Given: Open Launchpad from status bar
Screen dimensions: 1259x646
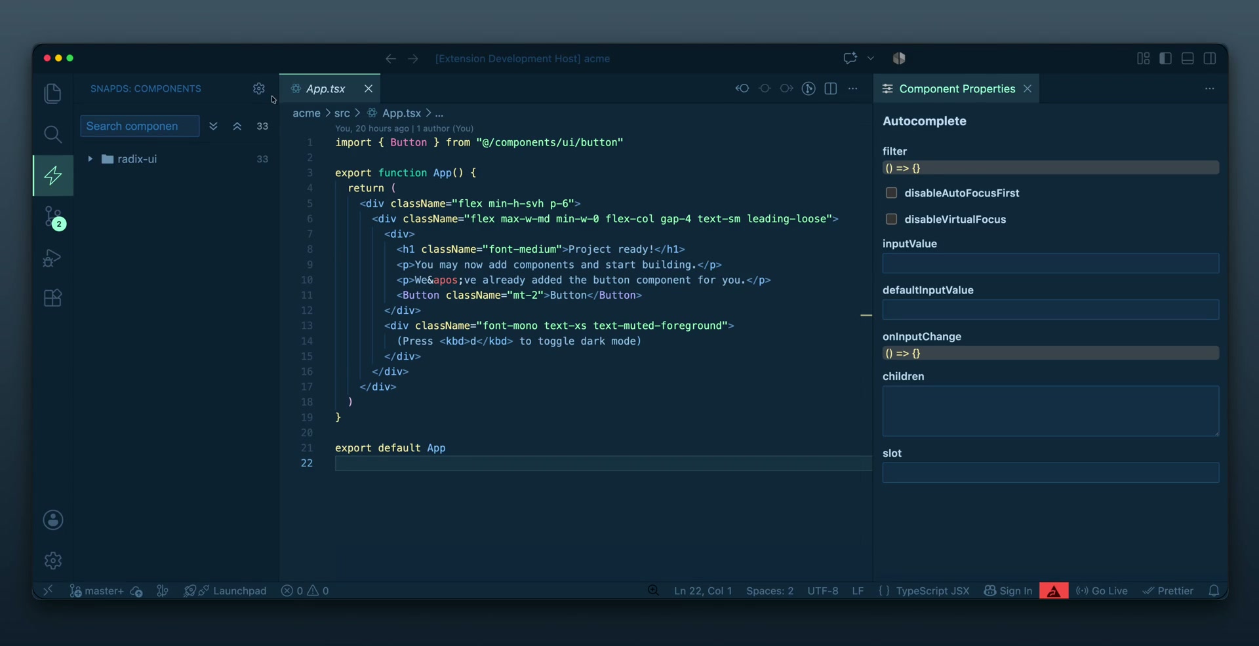Looking at the screenshot, I should 225,590.
